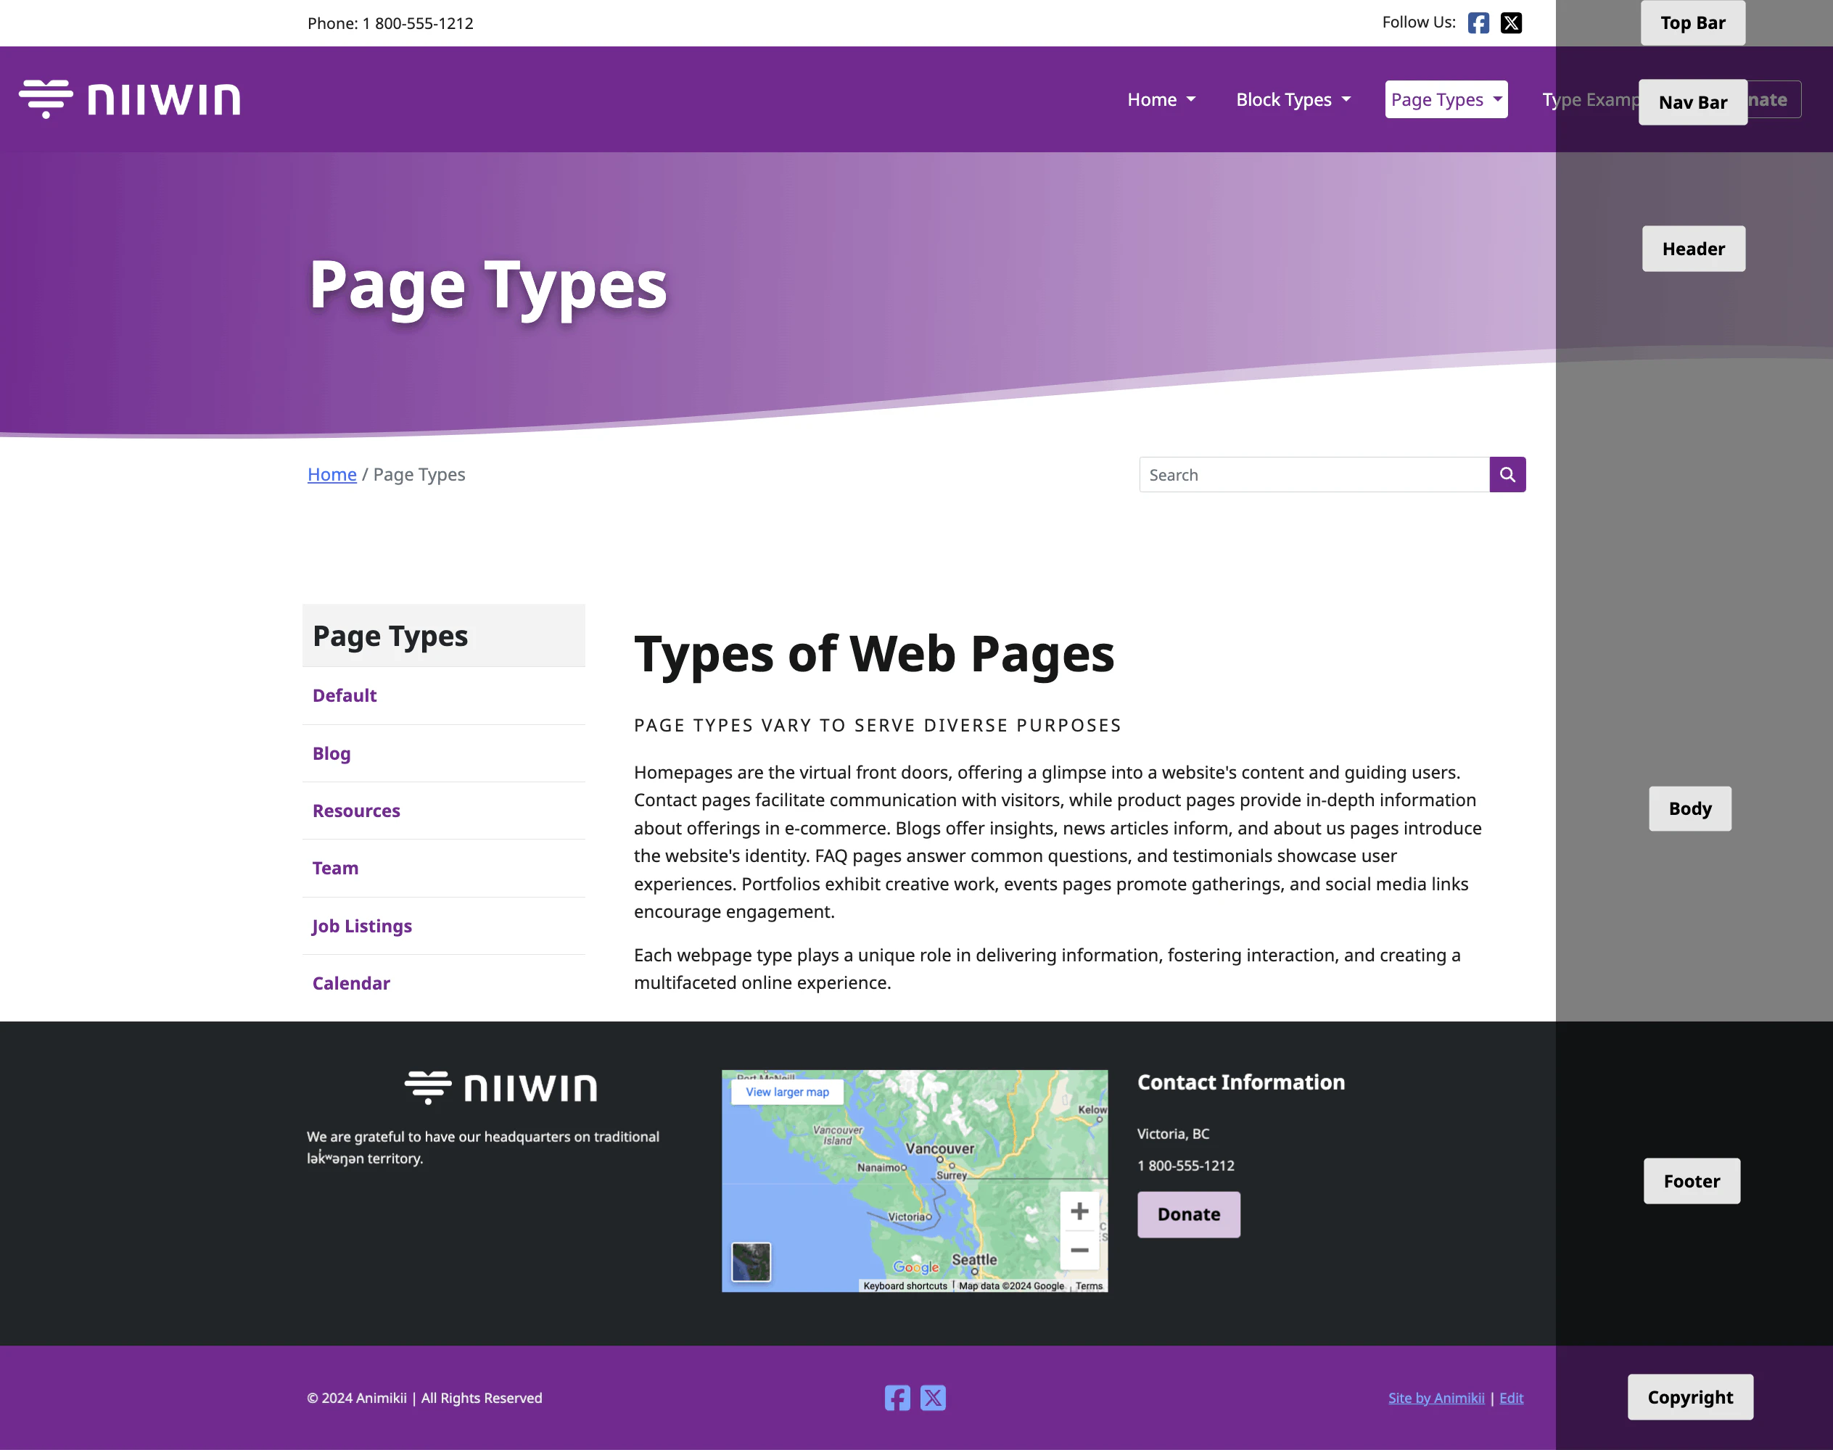Screen dimensions: 1833x1450
Task: Click the Site by Animikii link
Action: tap(1435, 1399)
